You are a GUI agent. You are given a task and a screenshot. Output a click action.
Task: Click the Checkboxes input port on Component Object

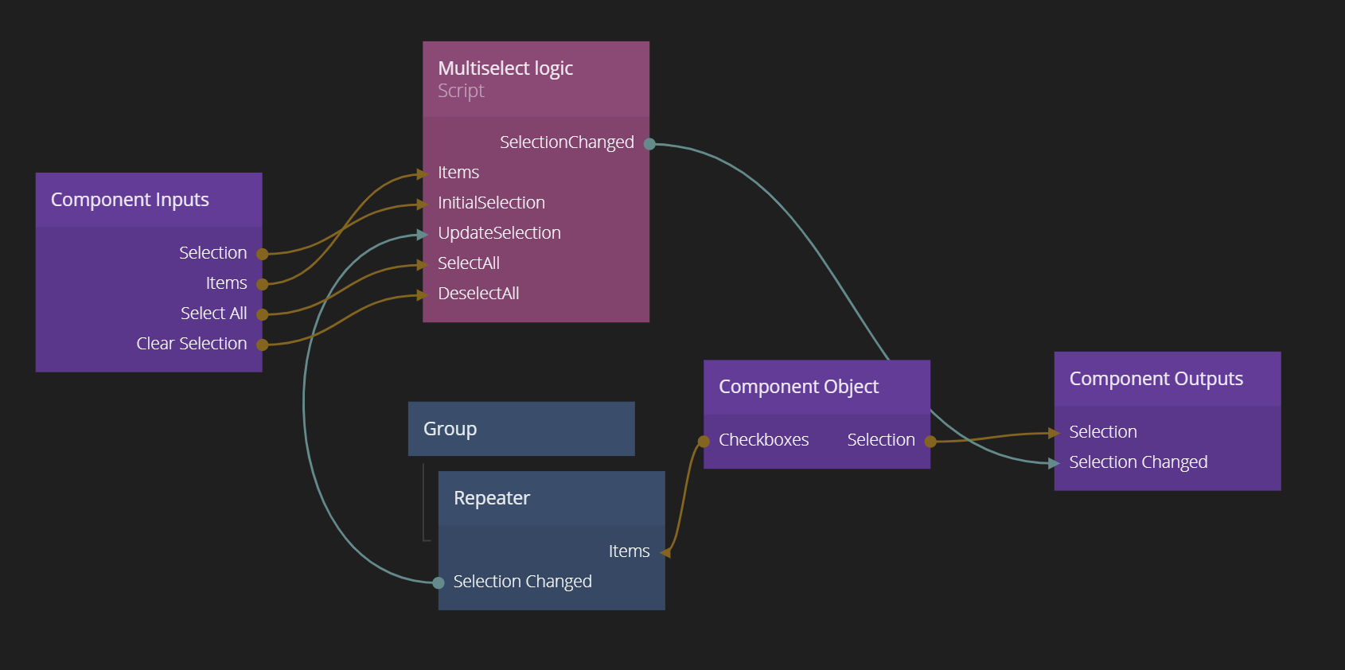704,441
